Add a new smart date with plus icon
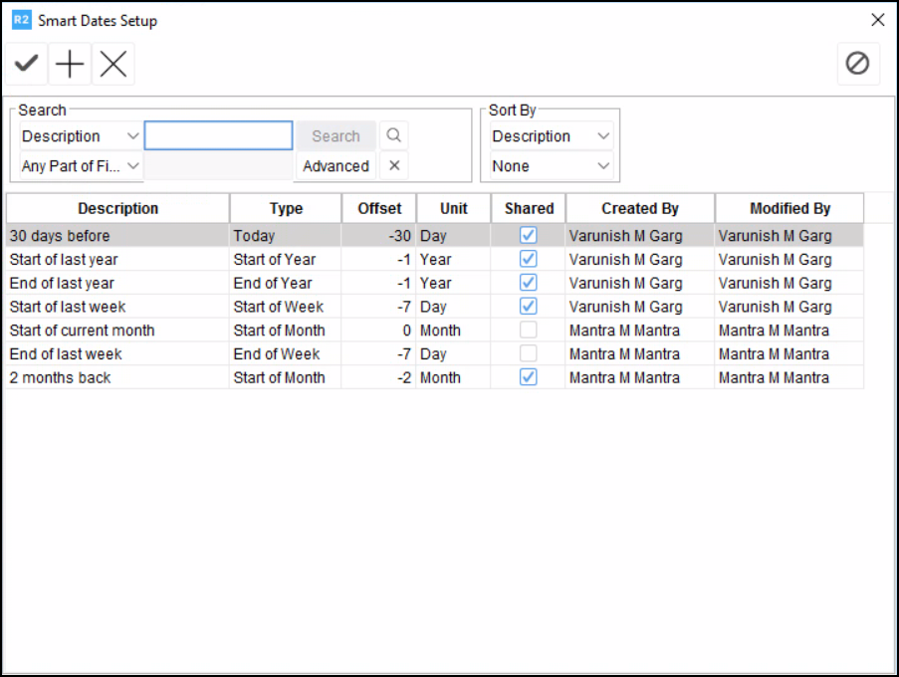Image resolution: width=899 pixels, height=677 pixels. click(x=70, y=65)
